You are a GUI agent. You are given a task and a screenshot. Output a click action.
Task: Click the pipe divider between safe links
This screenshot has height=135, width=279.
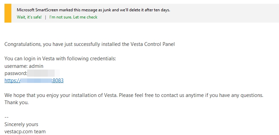click(46, 17)
